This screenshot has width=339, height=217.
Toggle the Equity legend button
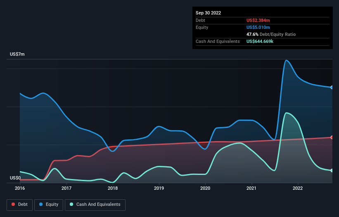[x=49, y=205]
